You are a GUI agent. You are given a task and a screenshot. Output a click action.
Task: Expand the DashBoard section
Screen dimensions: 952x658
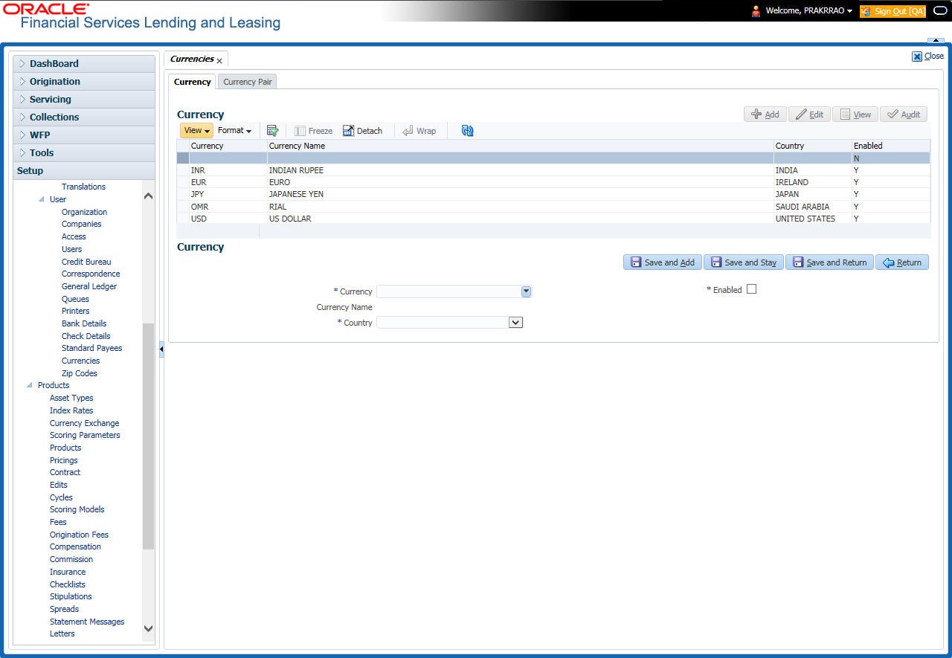pos(84,64)
